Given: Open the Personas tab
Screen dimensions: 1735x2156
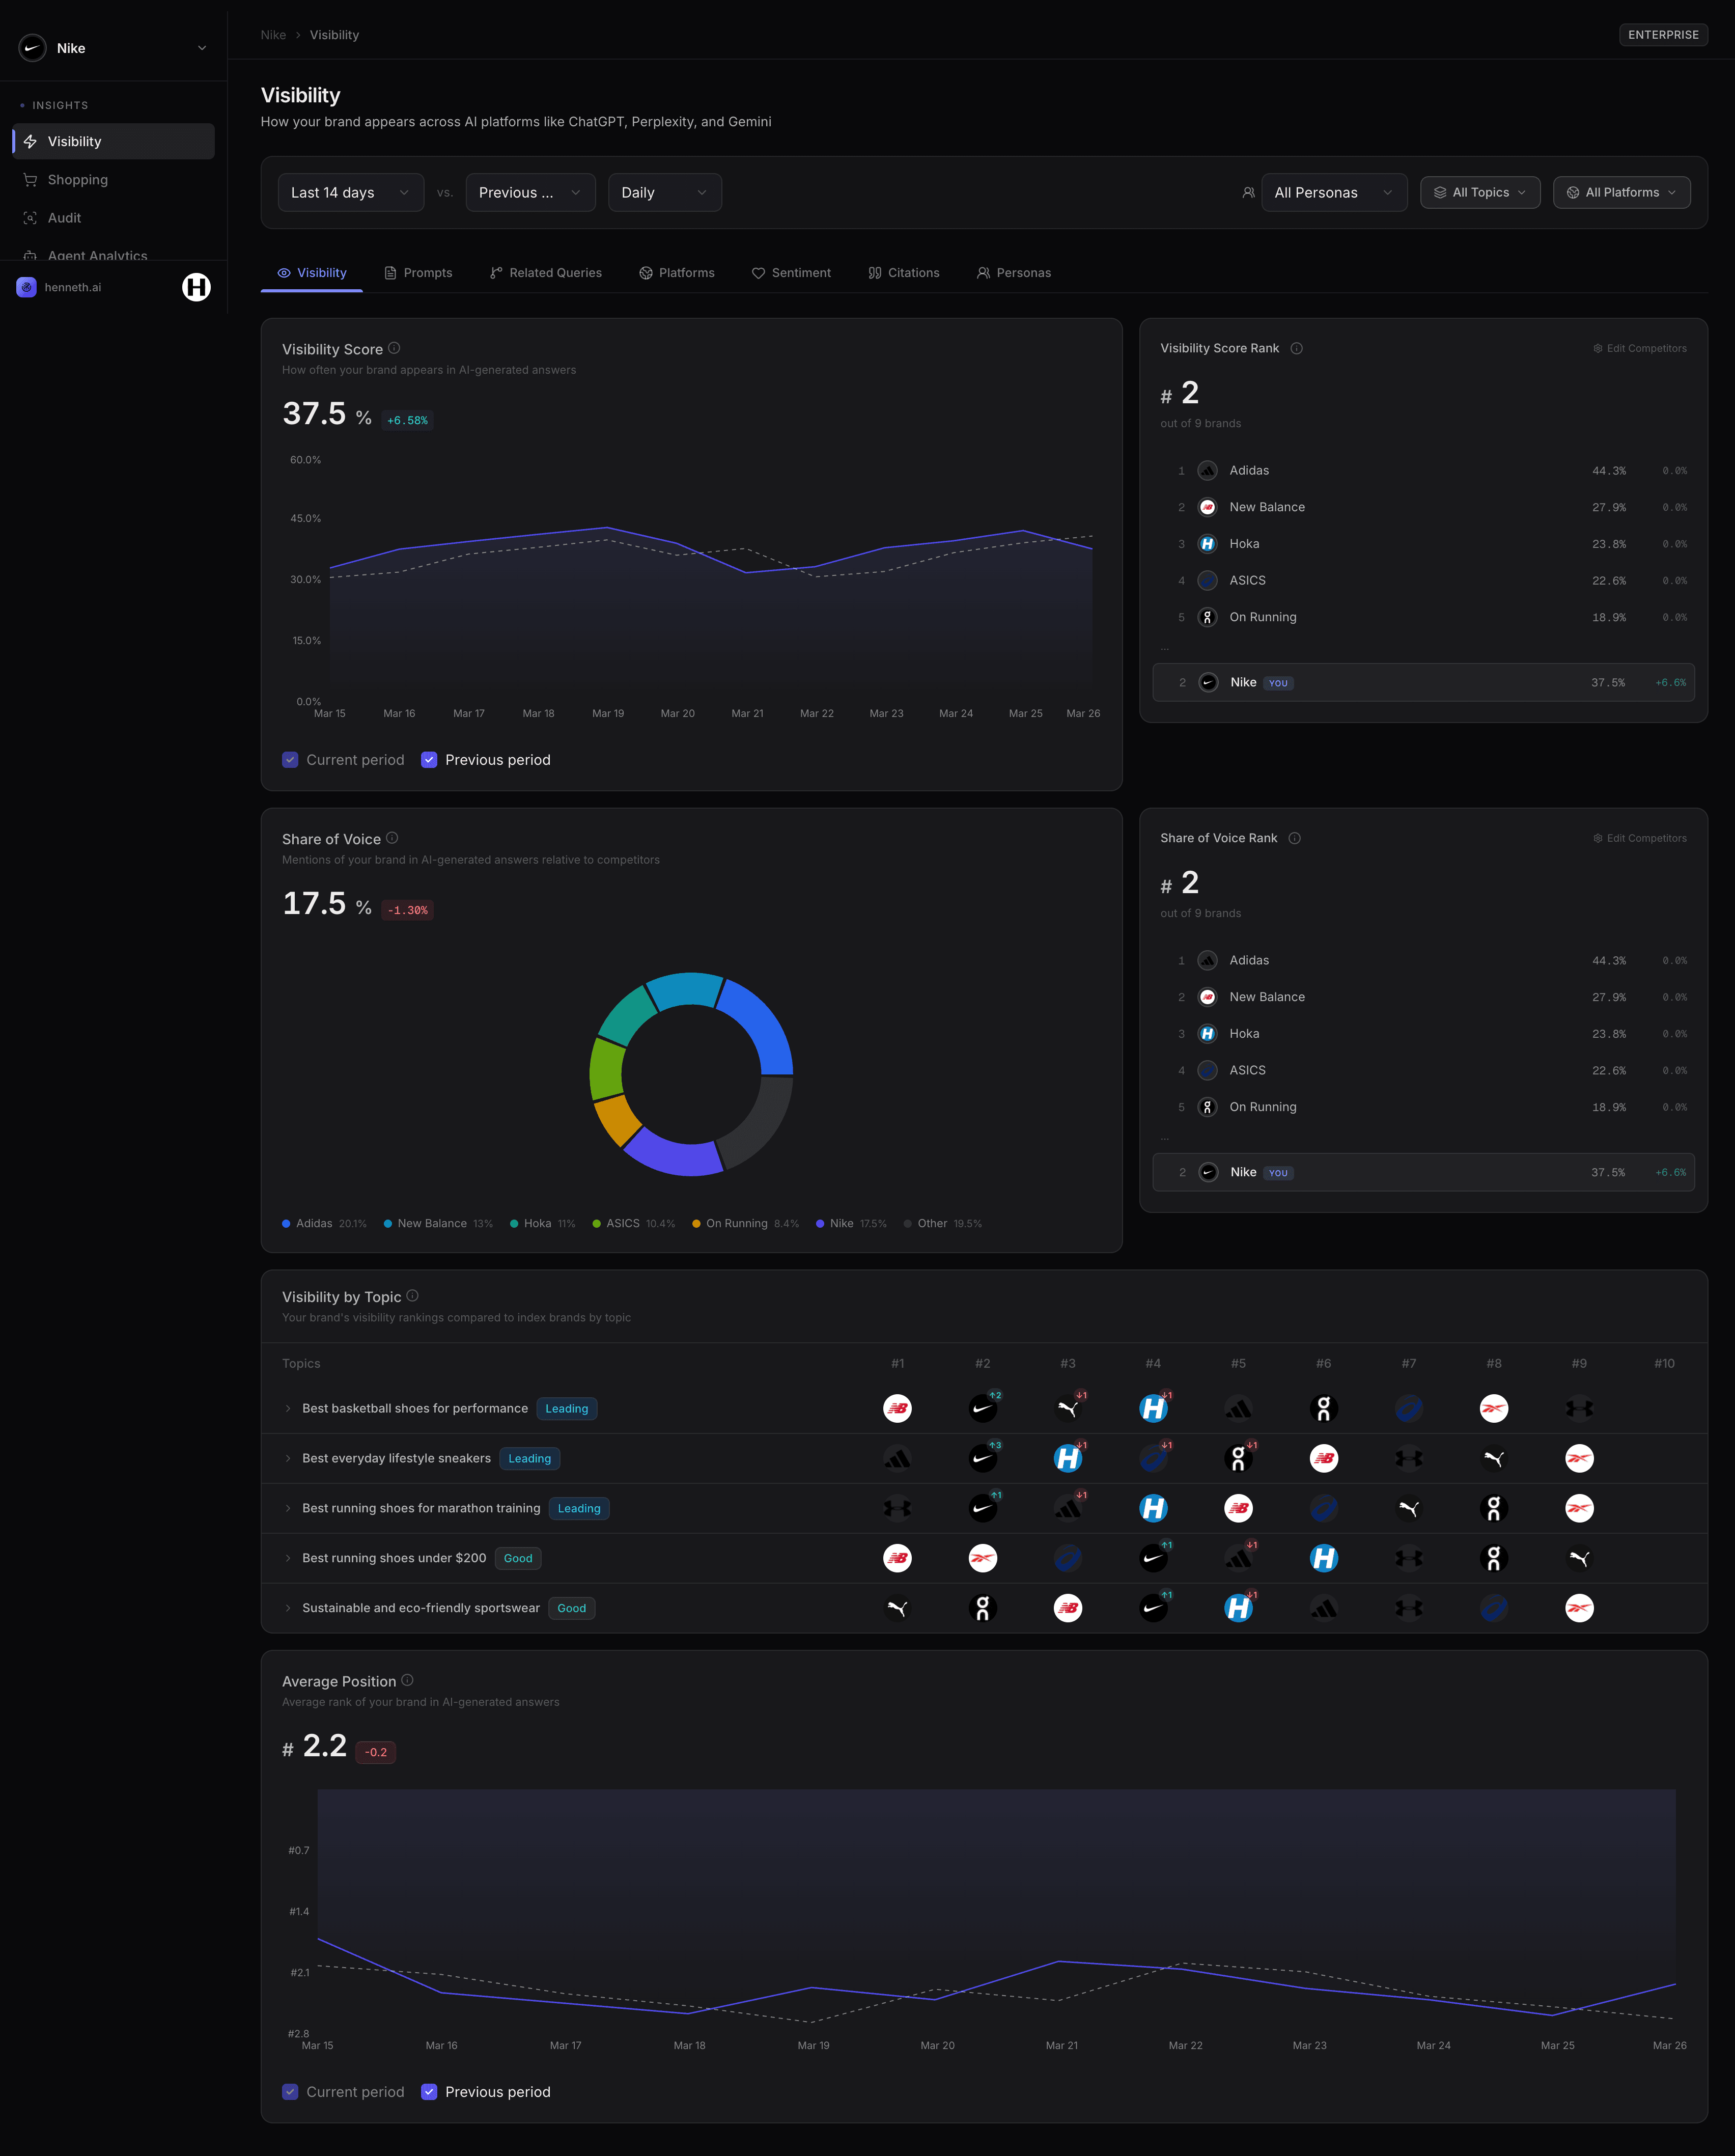Looking at the screenshot, I should point(1014,272).
